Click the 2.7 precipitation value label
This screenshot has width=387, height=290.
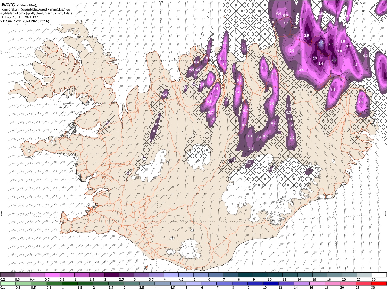(315, 59)
